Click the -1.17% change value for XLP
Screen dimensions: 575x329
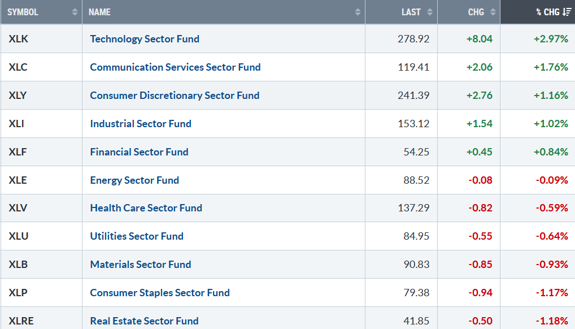[551, 293]
